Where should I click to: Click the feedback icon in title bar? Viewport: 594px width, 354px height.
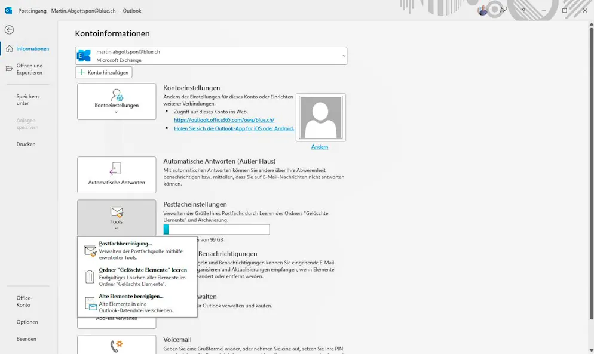tap(503, 11)
